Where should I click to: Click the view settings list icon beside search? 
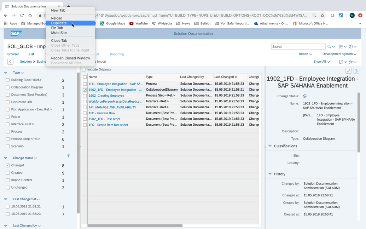tap(341, 46)
